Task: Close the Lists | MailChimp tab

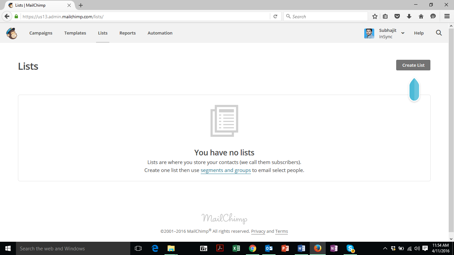Action: tap(69, 5)
